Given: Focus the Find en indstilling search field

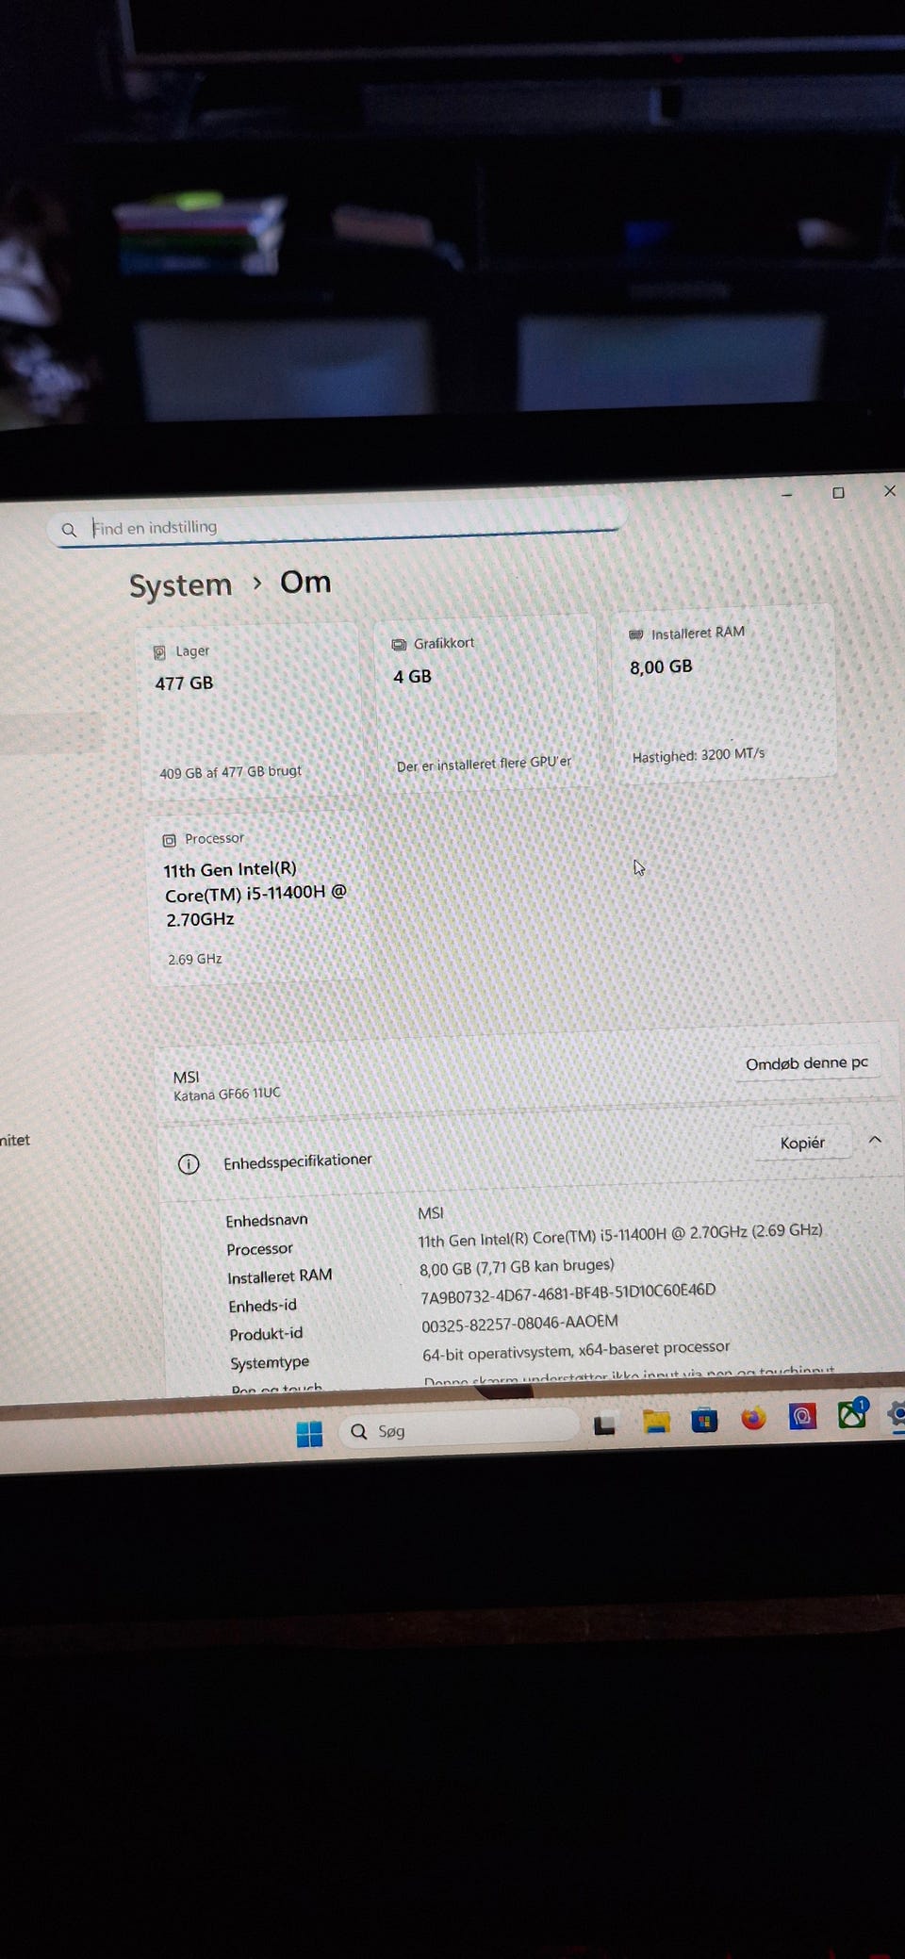Looking at the screenshot, I should (339, 524).
